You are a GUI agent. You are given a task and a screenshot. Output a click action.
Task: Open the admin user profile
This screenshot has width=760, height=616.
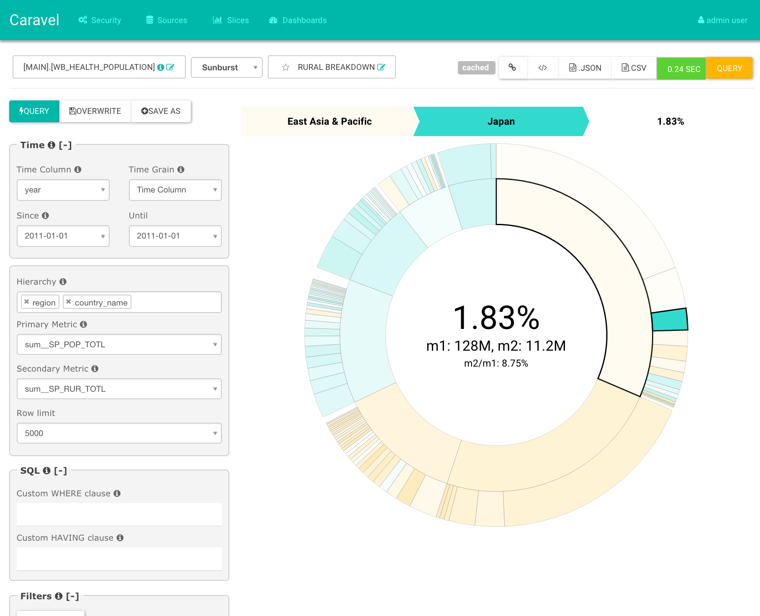coord(722,20)
